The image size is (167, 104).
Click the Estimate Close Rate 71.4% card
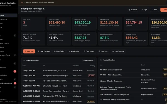pos(33,39)
